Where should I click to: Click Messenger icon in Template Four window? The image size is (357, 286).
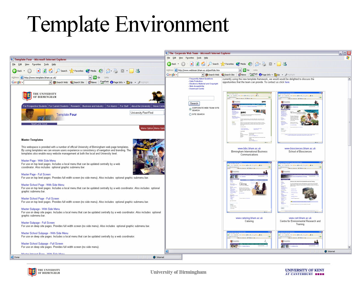click(138, 71)
